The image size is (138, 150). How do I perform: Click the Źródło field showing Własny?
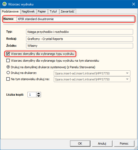80,46
